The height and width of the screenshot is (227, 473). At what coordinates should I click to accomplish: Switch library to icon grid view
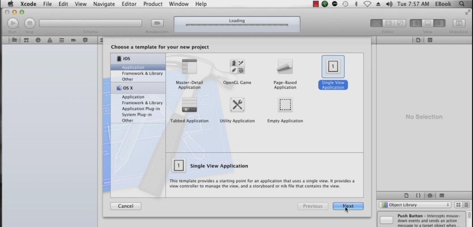458,205
